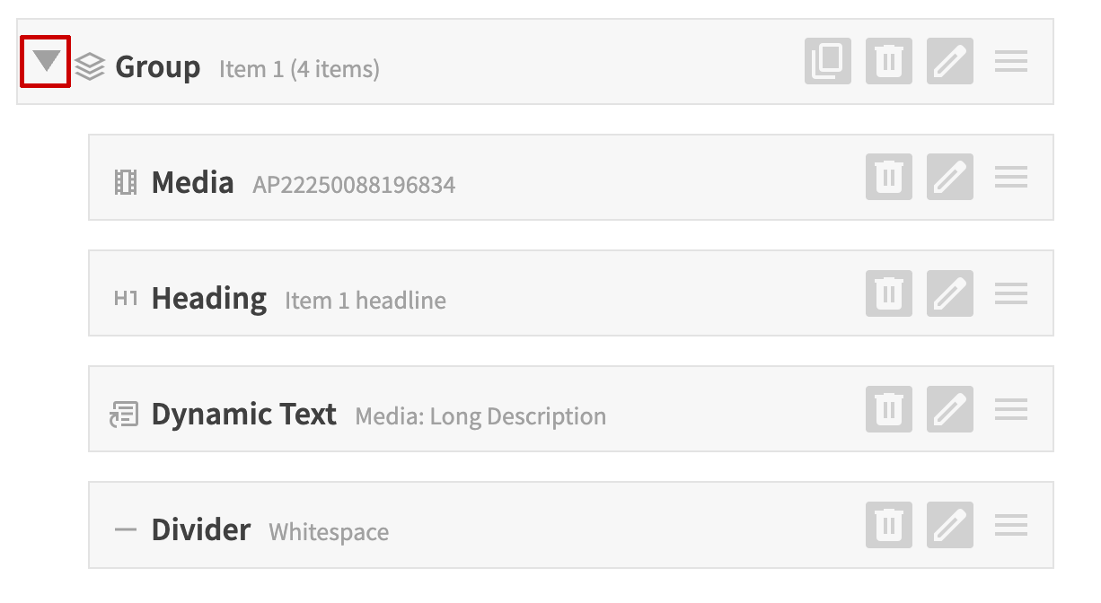Image resolution: width=1101 pixels, height=603 pixels.
Task: Duplicate the Group item
Action: pos(827,62)
